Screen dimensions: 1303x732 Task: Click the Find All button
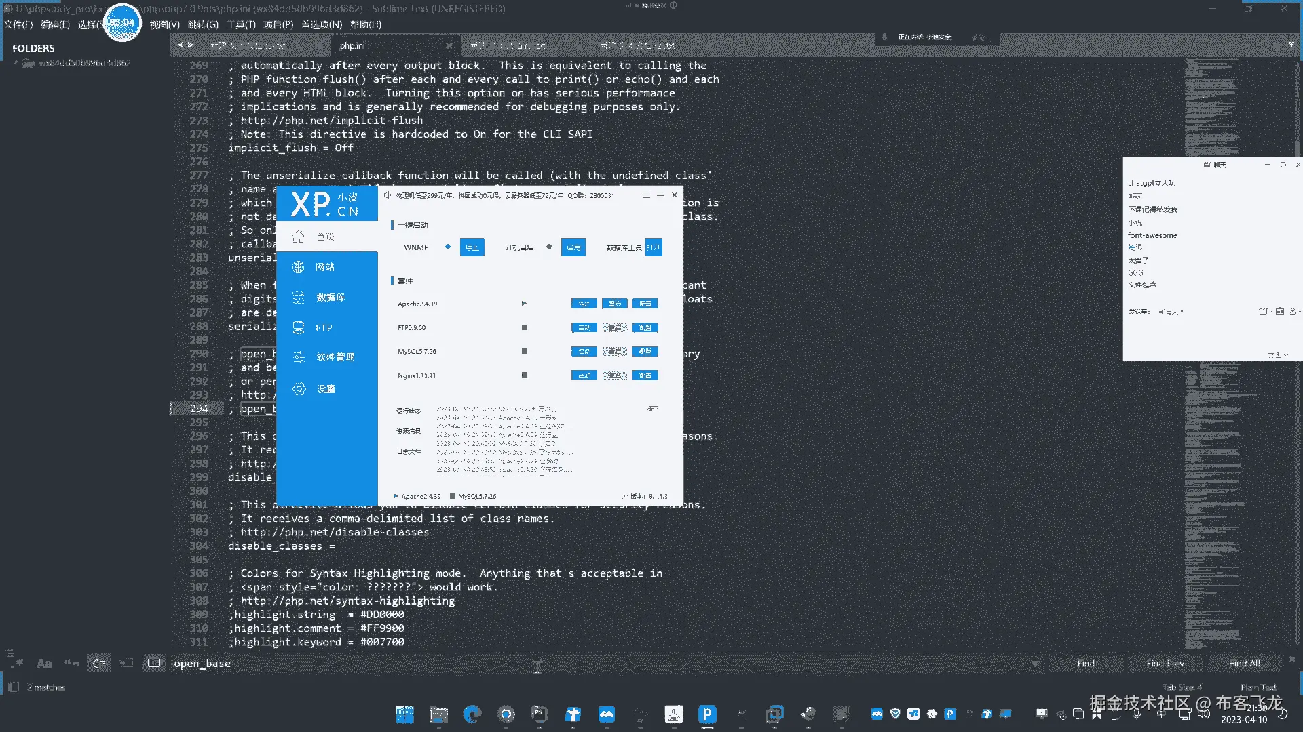[x=1245, y=663]
